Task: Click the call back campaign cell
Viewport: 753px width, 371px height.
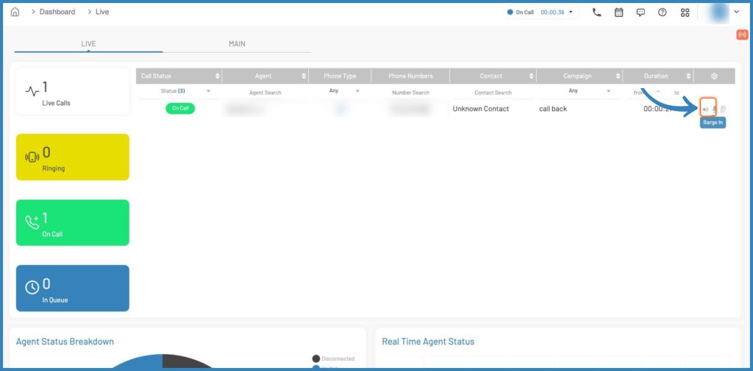Action: click(553, 109)
